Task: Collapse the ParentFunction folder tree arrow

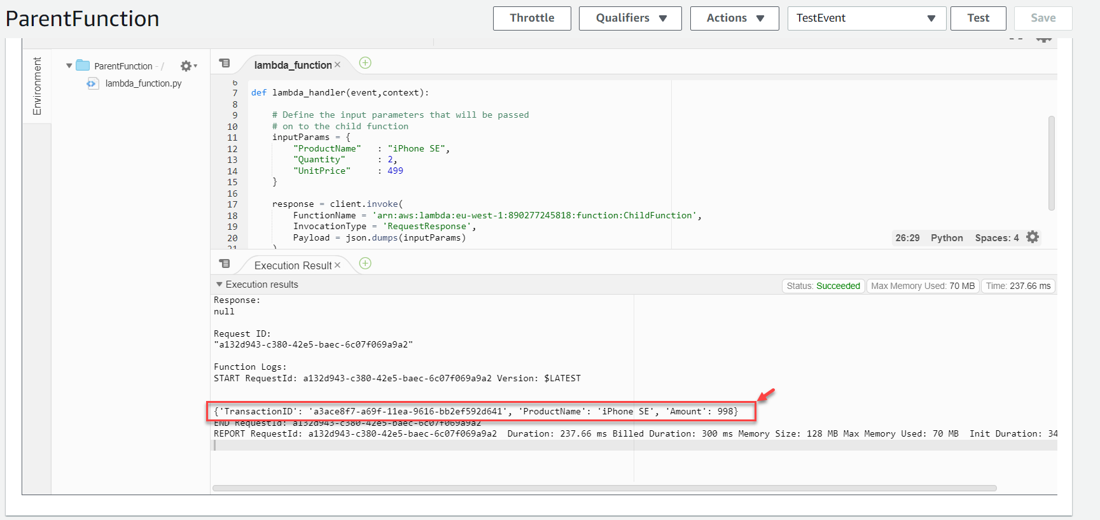Action: 69,66
